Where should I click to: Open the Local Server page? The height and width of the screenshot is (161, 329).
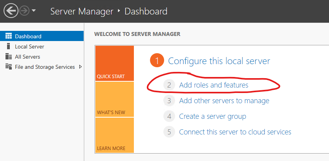[x=42, y=47]
